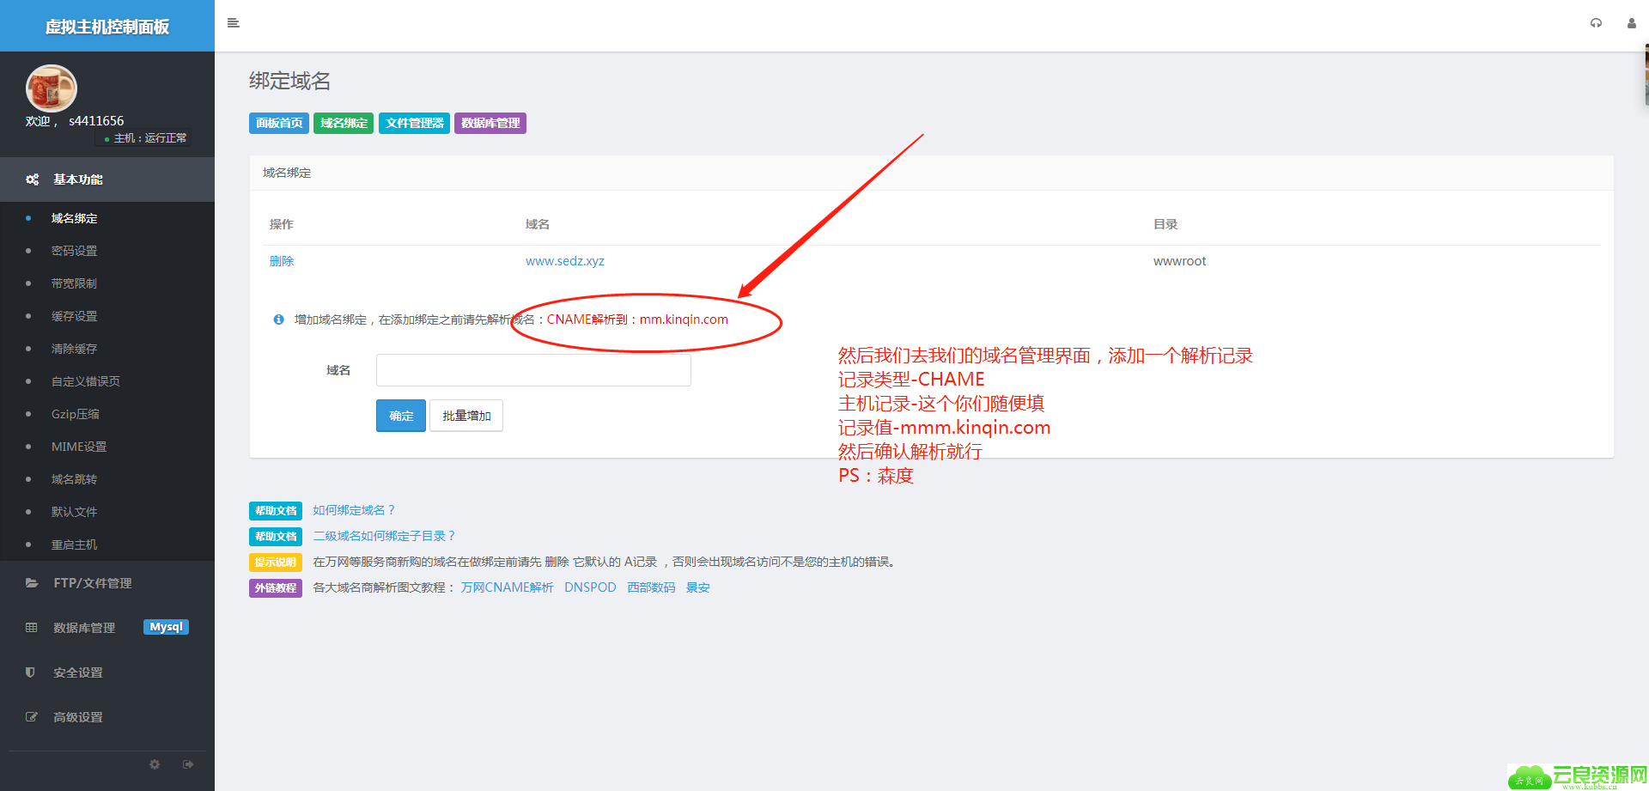Screen dimensions: 1649x791
Task: Open 密码设置 in the sidebar menu
Action: coord(74,251)
